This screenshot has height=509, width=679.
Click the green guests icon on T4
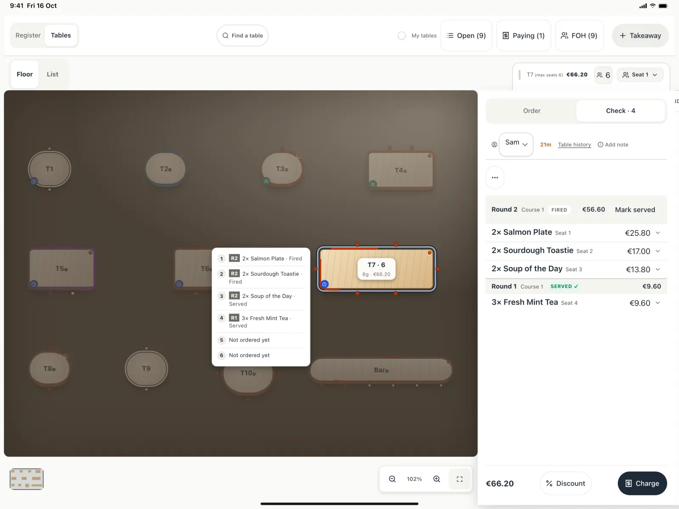click(x=373, y=184)
